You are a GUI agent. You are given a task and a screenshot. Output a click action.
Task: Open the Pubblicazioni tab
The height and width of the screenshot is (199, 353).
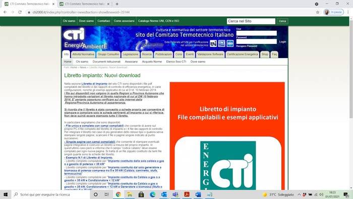163,55
